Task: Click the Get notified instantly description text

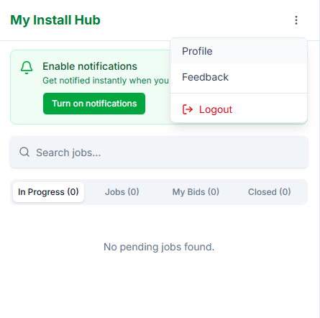Action: pyautogui.click(x=106, y=81)
